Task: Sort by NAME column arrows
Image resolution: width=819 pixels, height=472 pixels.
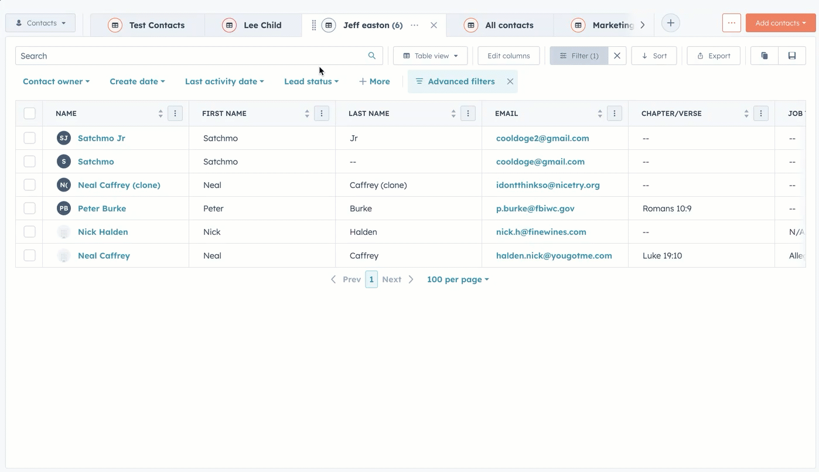Action: (x=161, y=114)
